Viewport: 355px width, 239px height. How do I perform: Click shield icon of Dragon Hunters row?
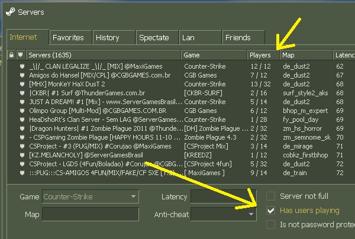tap(22, 128)
